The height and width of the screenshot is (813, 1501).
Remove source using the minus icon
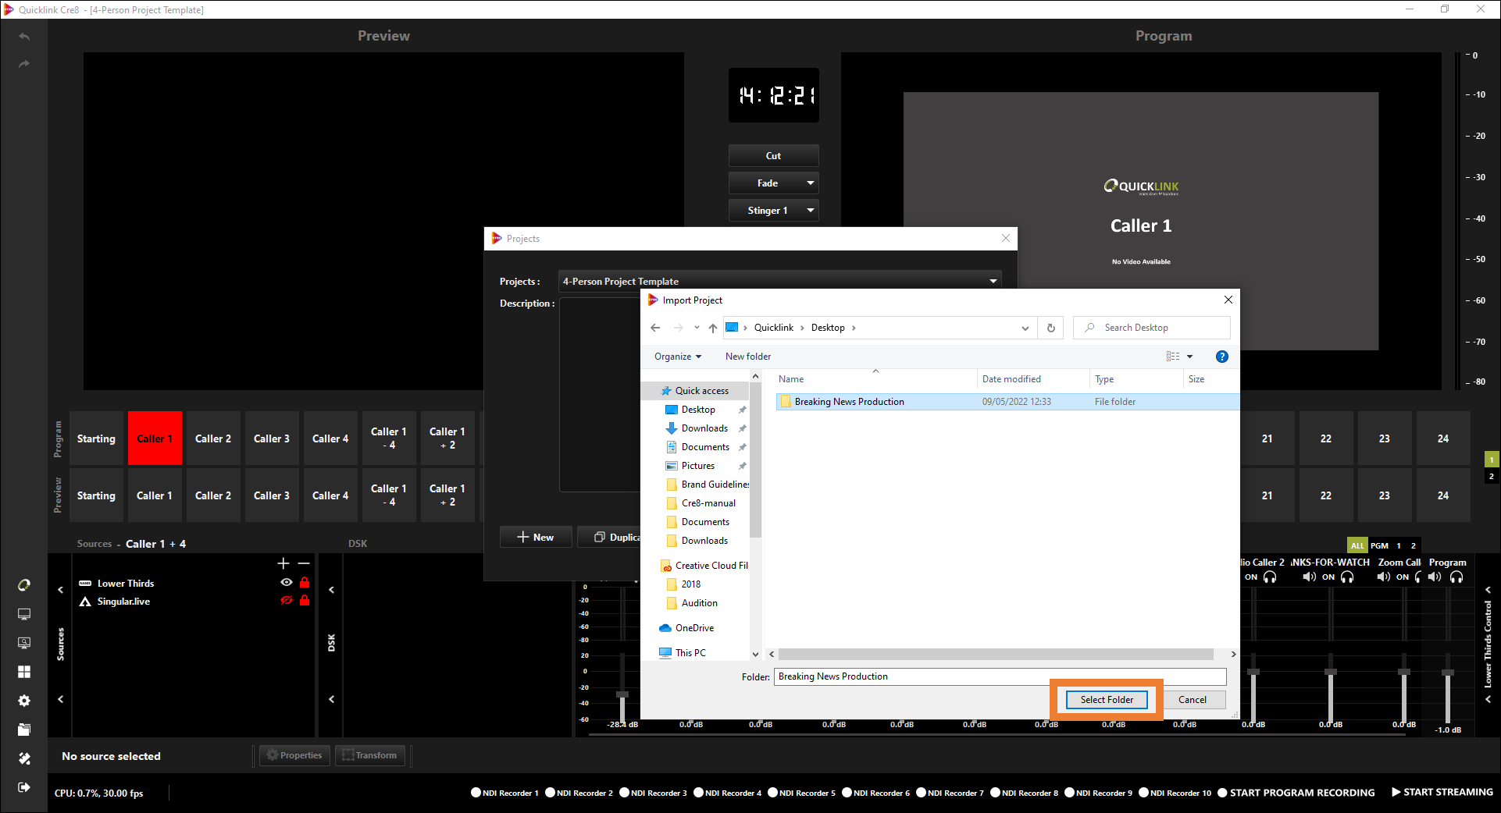(x=304, y=563)
